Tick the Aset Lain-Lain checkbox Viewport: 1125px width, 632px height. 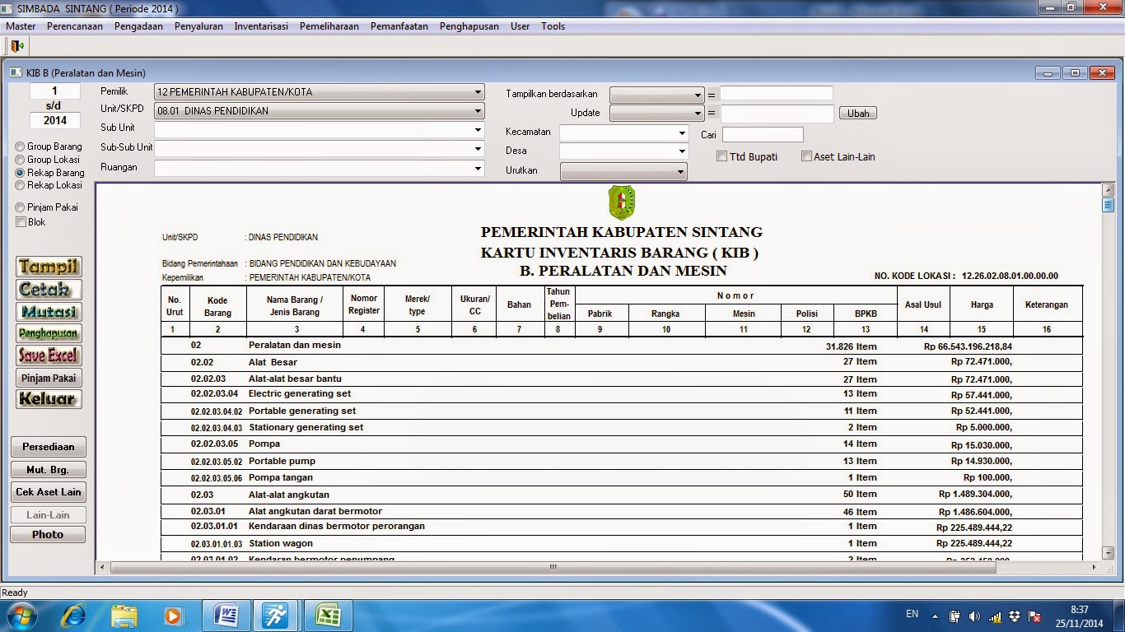(806, 156)
